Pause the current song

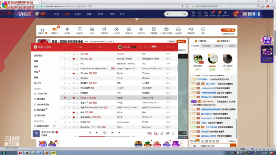105,133
